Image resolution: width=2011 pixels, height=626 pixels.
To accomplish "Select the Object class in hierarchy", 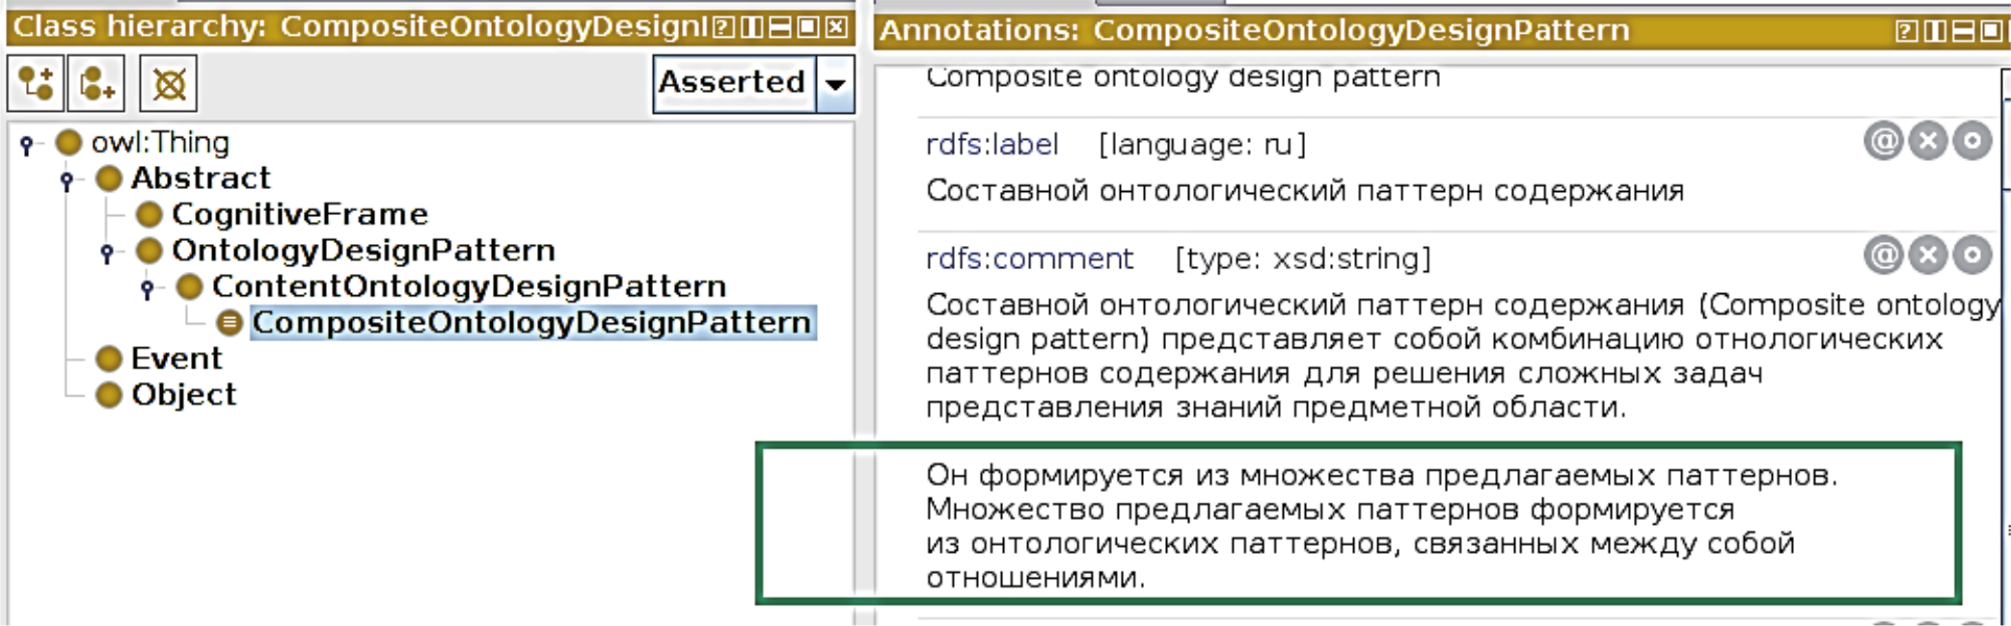I will point(183,395).
